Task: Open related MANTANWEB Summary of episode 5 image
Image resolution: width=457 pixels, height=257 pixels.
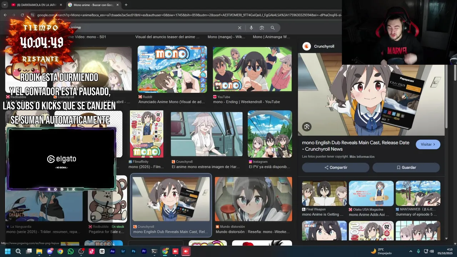Action: coord(418,193)
